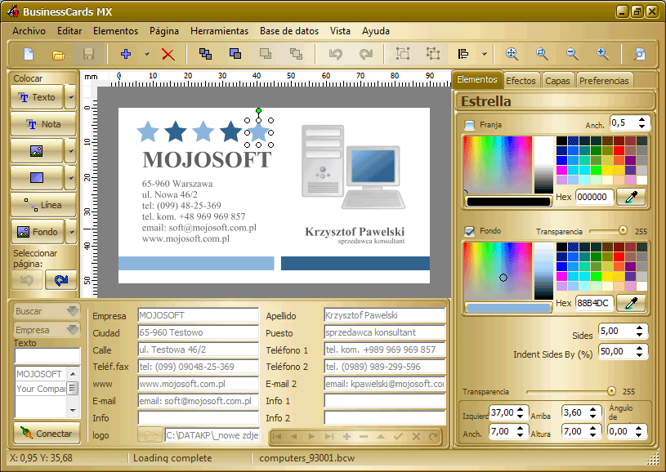Click the blue plus add element icon
The height and width of the screenshot is (472, 666).
[126, 54]
